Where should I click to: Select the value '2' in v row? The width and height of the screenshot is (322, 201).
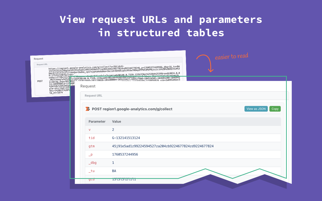tap(113, 130)
